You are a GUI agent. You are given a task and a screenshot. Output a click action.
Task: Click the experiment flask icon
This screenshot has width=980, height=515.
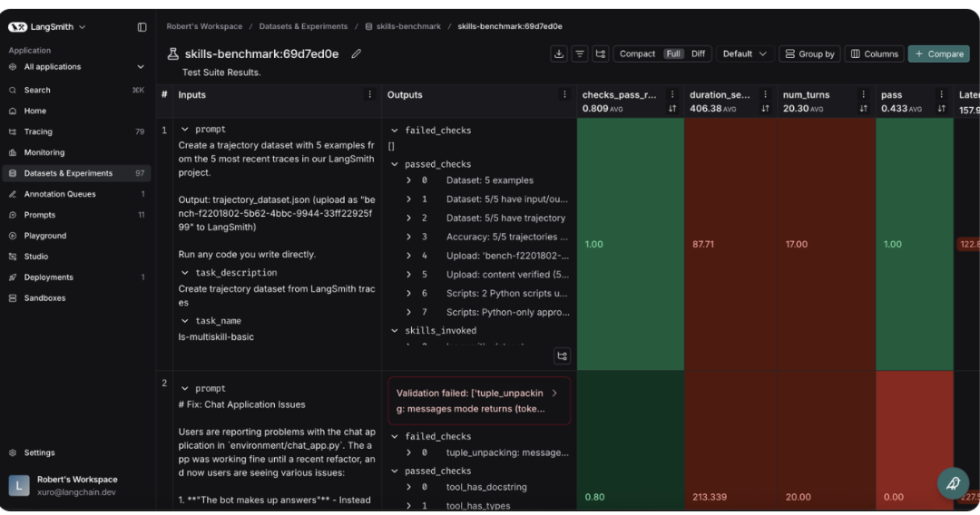pos(173,53)
